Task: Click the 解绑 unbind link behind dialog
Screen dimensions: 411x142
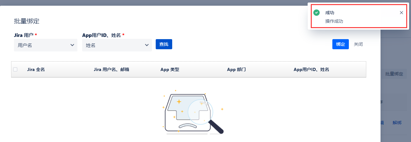Action: [397, 123]
